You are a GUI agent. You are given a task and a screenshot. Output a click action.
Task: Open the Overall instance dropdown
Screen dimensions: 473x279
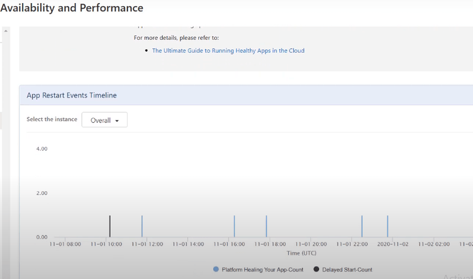click(x=105, y=120)
